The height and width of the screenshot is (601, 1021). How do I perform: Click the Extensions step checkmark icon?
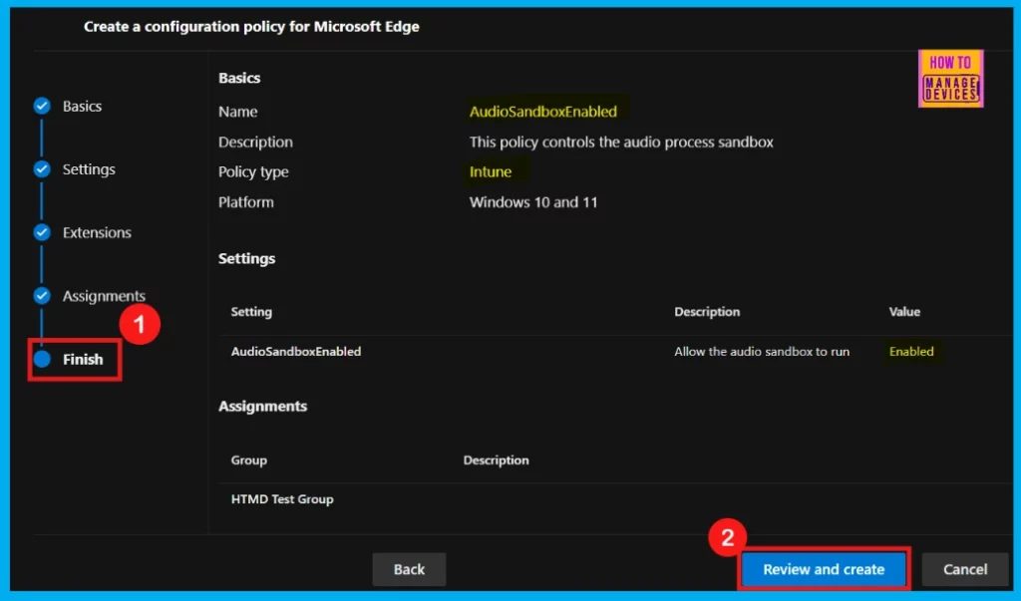click(42, 232)
